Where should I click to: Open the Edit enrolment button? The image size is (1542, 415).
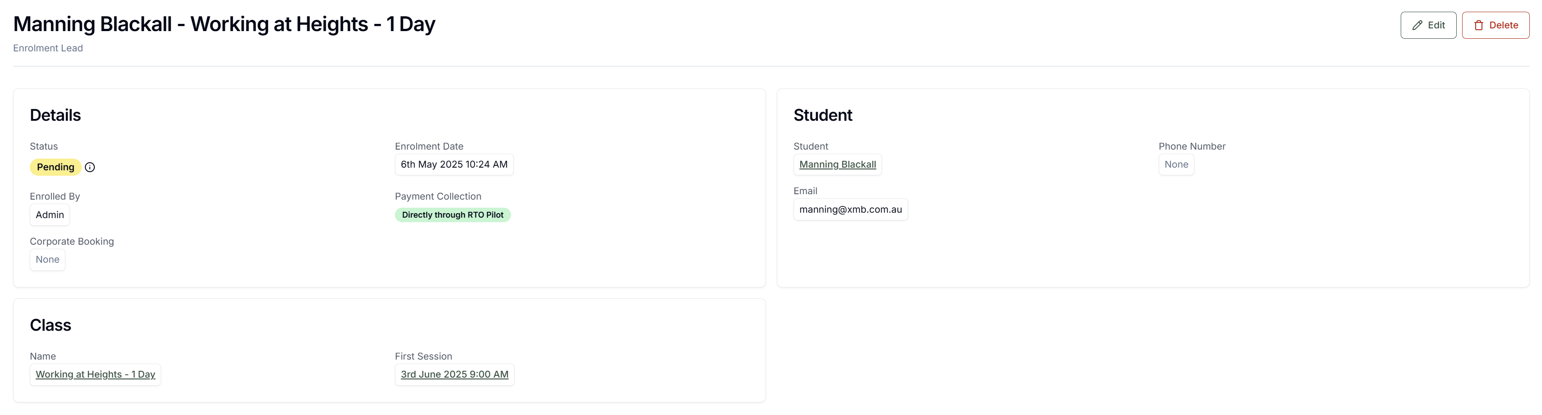(1428, 25)
